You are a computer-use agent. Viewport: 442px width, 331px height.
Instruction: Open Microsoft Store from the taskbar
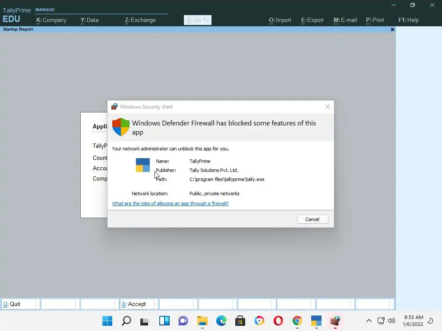click(x=240, y=321)
